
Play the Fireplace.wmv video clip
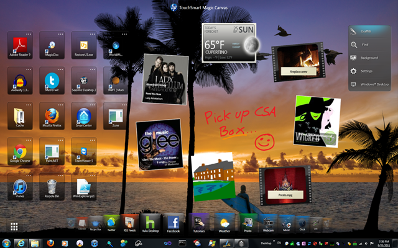click(x=298, y=62)
